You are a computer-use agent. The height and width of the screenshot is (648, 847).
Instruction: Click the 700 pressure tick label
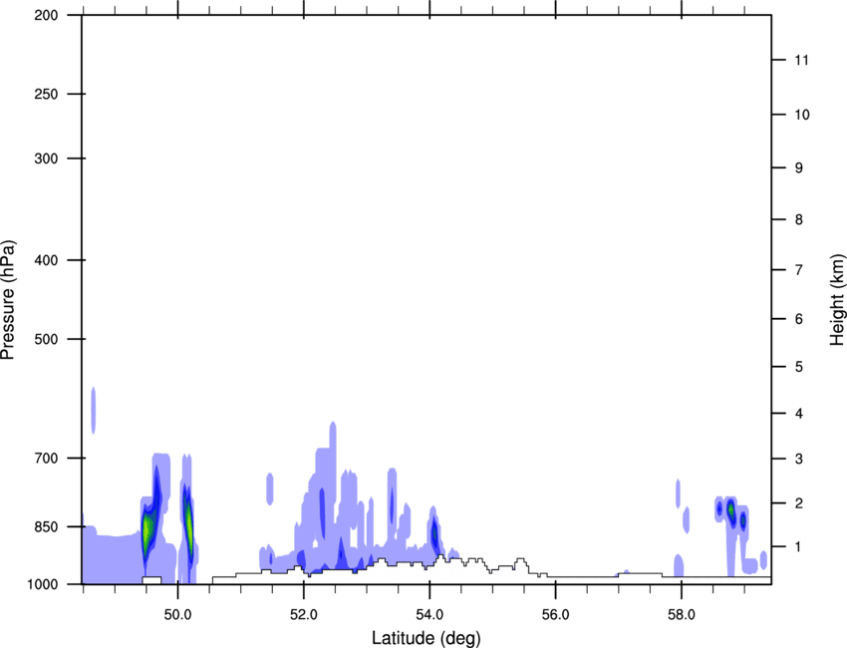(46, 459)
